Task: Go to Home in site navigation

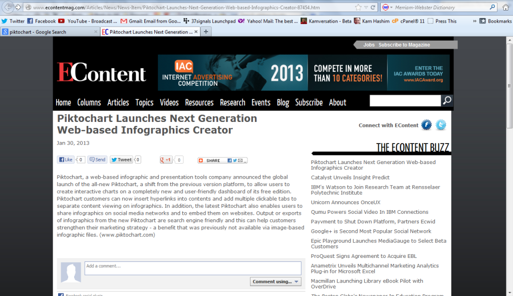Action: [63, 102]
